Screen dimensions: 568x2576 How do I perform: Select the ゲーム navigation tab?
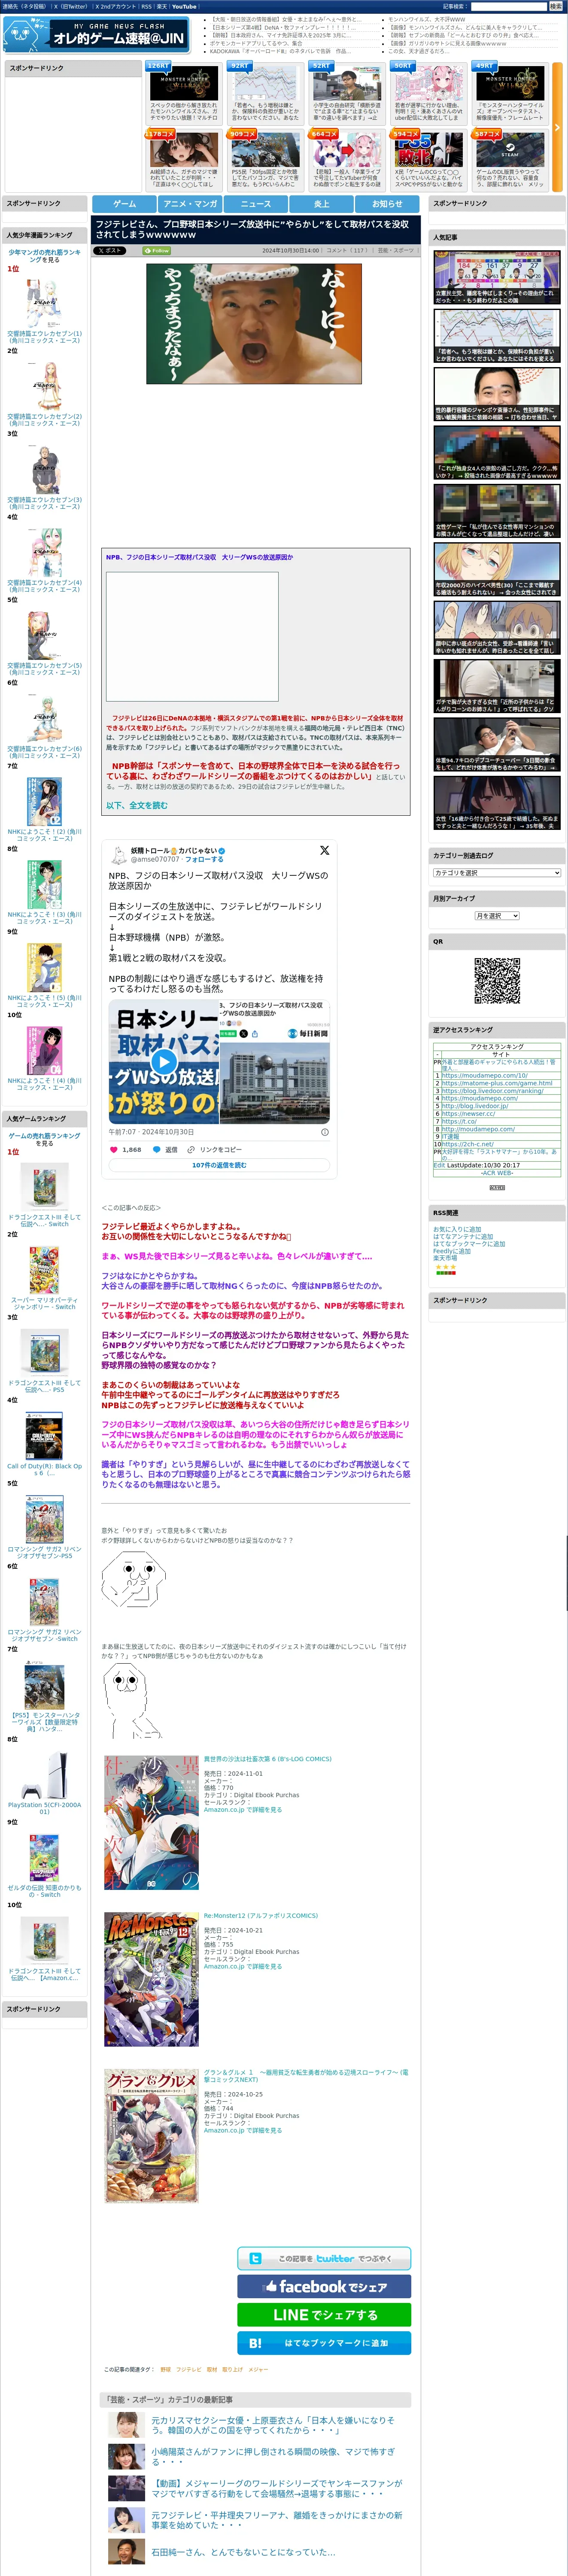pos(124,204)
